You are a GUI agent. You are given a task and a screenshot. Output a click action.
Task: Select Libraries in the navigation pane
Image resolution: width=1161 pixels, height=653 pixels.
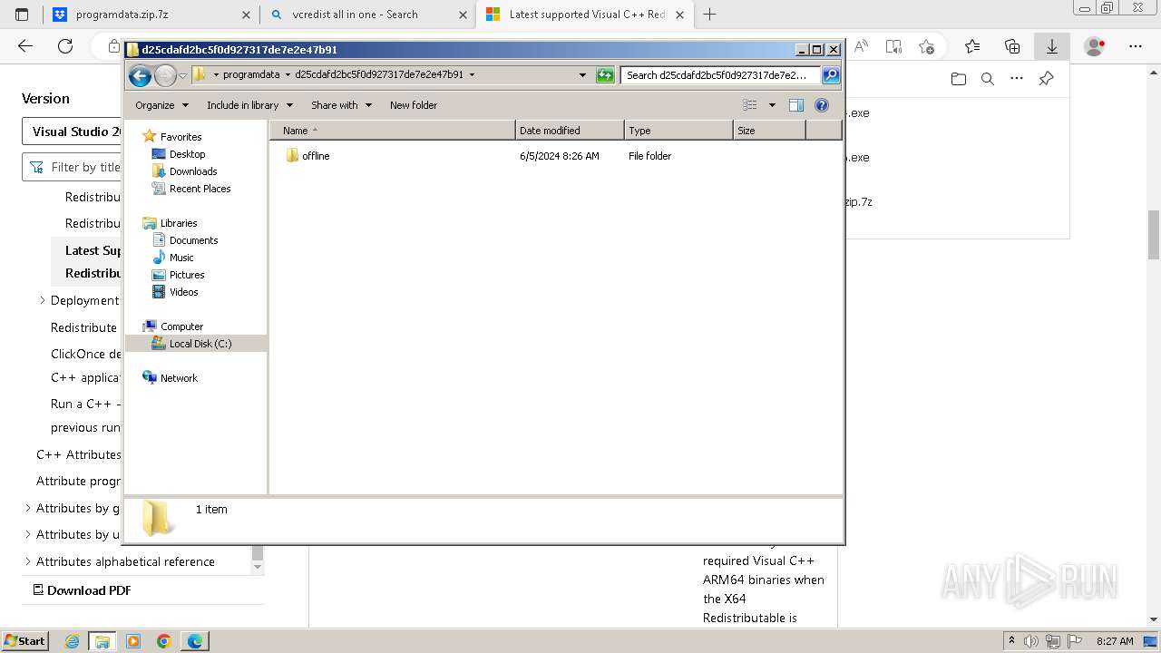point(179,223)
